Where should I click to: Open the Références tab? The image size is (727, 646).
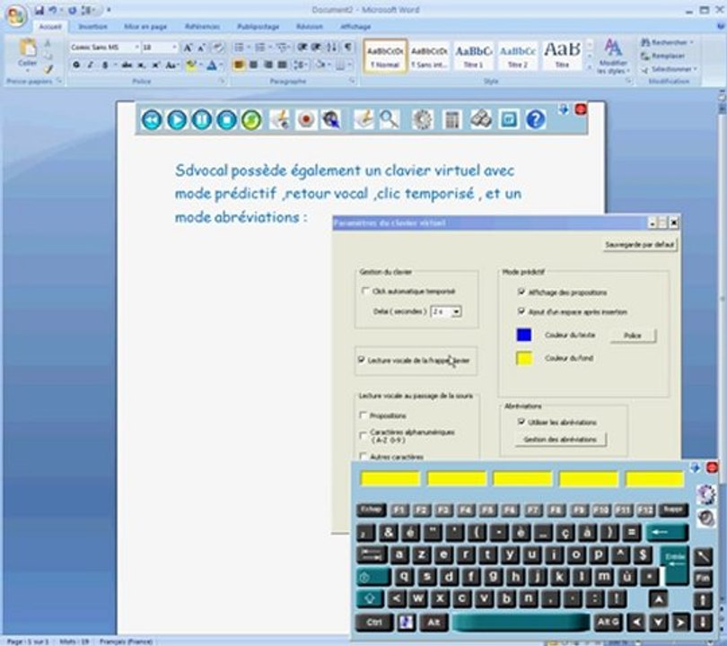(x=202, y=26)
